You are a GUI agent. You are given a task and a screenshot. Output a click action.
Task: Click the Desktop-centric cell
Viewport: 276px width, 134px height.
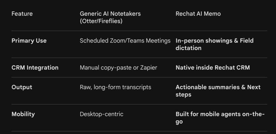coord(101,114)
